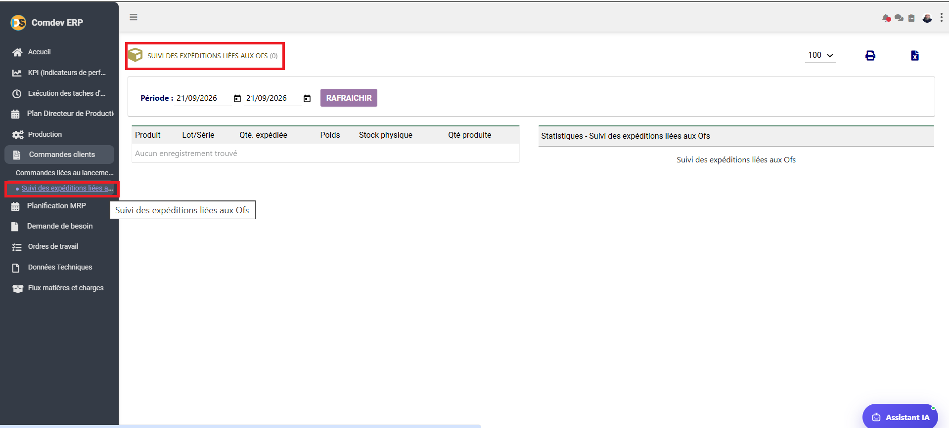This screenshot has height=428, width=949.
Task: Edit the period end date field
Action: point(272,98)
